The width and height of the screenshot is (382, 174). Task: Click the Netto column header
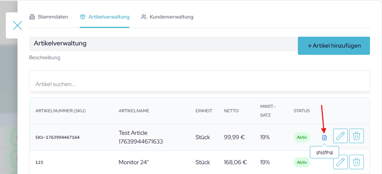[231, 111]
